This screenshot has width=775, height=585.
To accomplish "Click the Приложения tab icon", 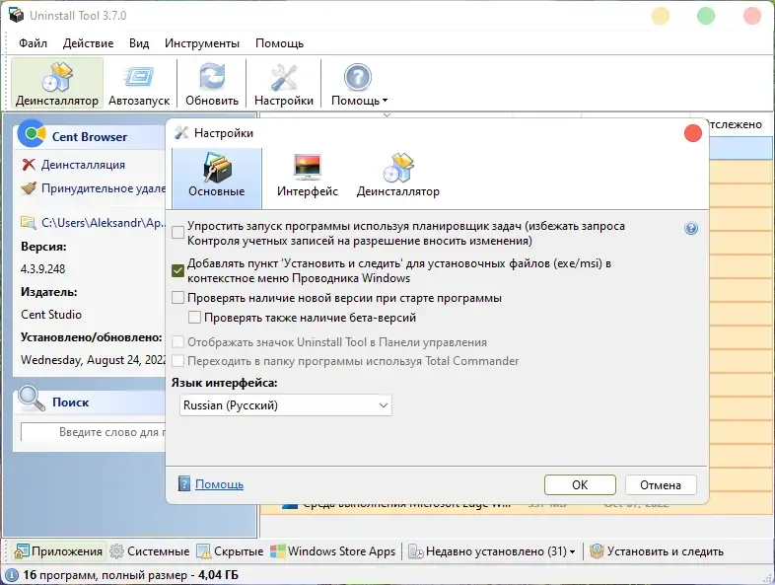I will coord(22,551).
